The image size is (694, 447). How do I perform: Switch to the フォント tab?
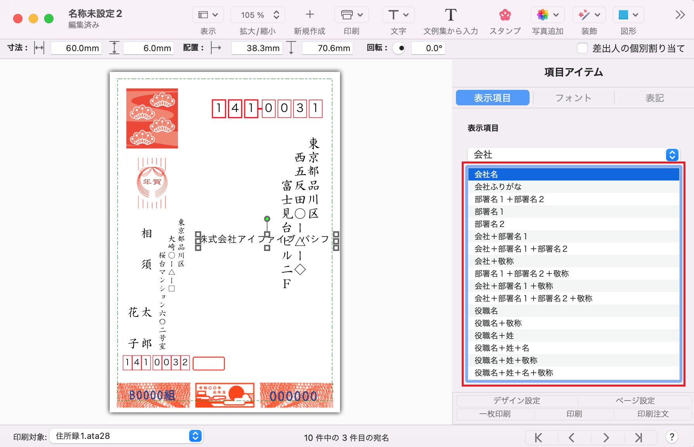573,98
